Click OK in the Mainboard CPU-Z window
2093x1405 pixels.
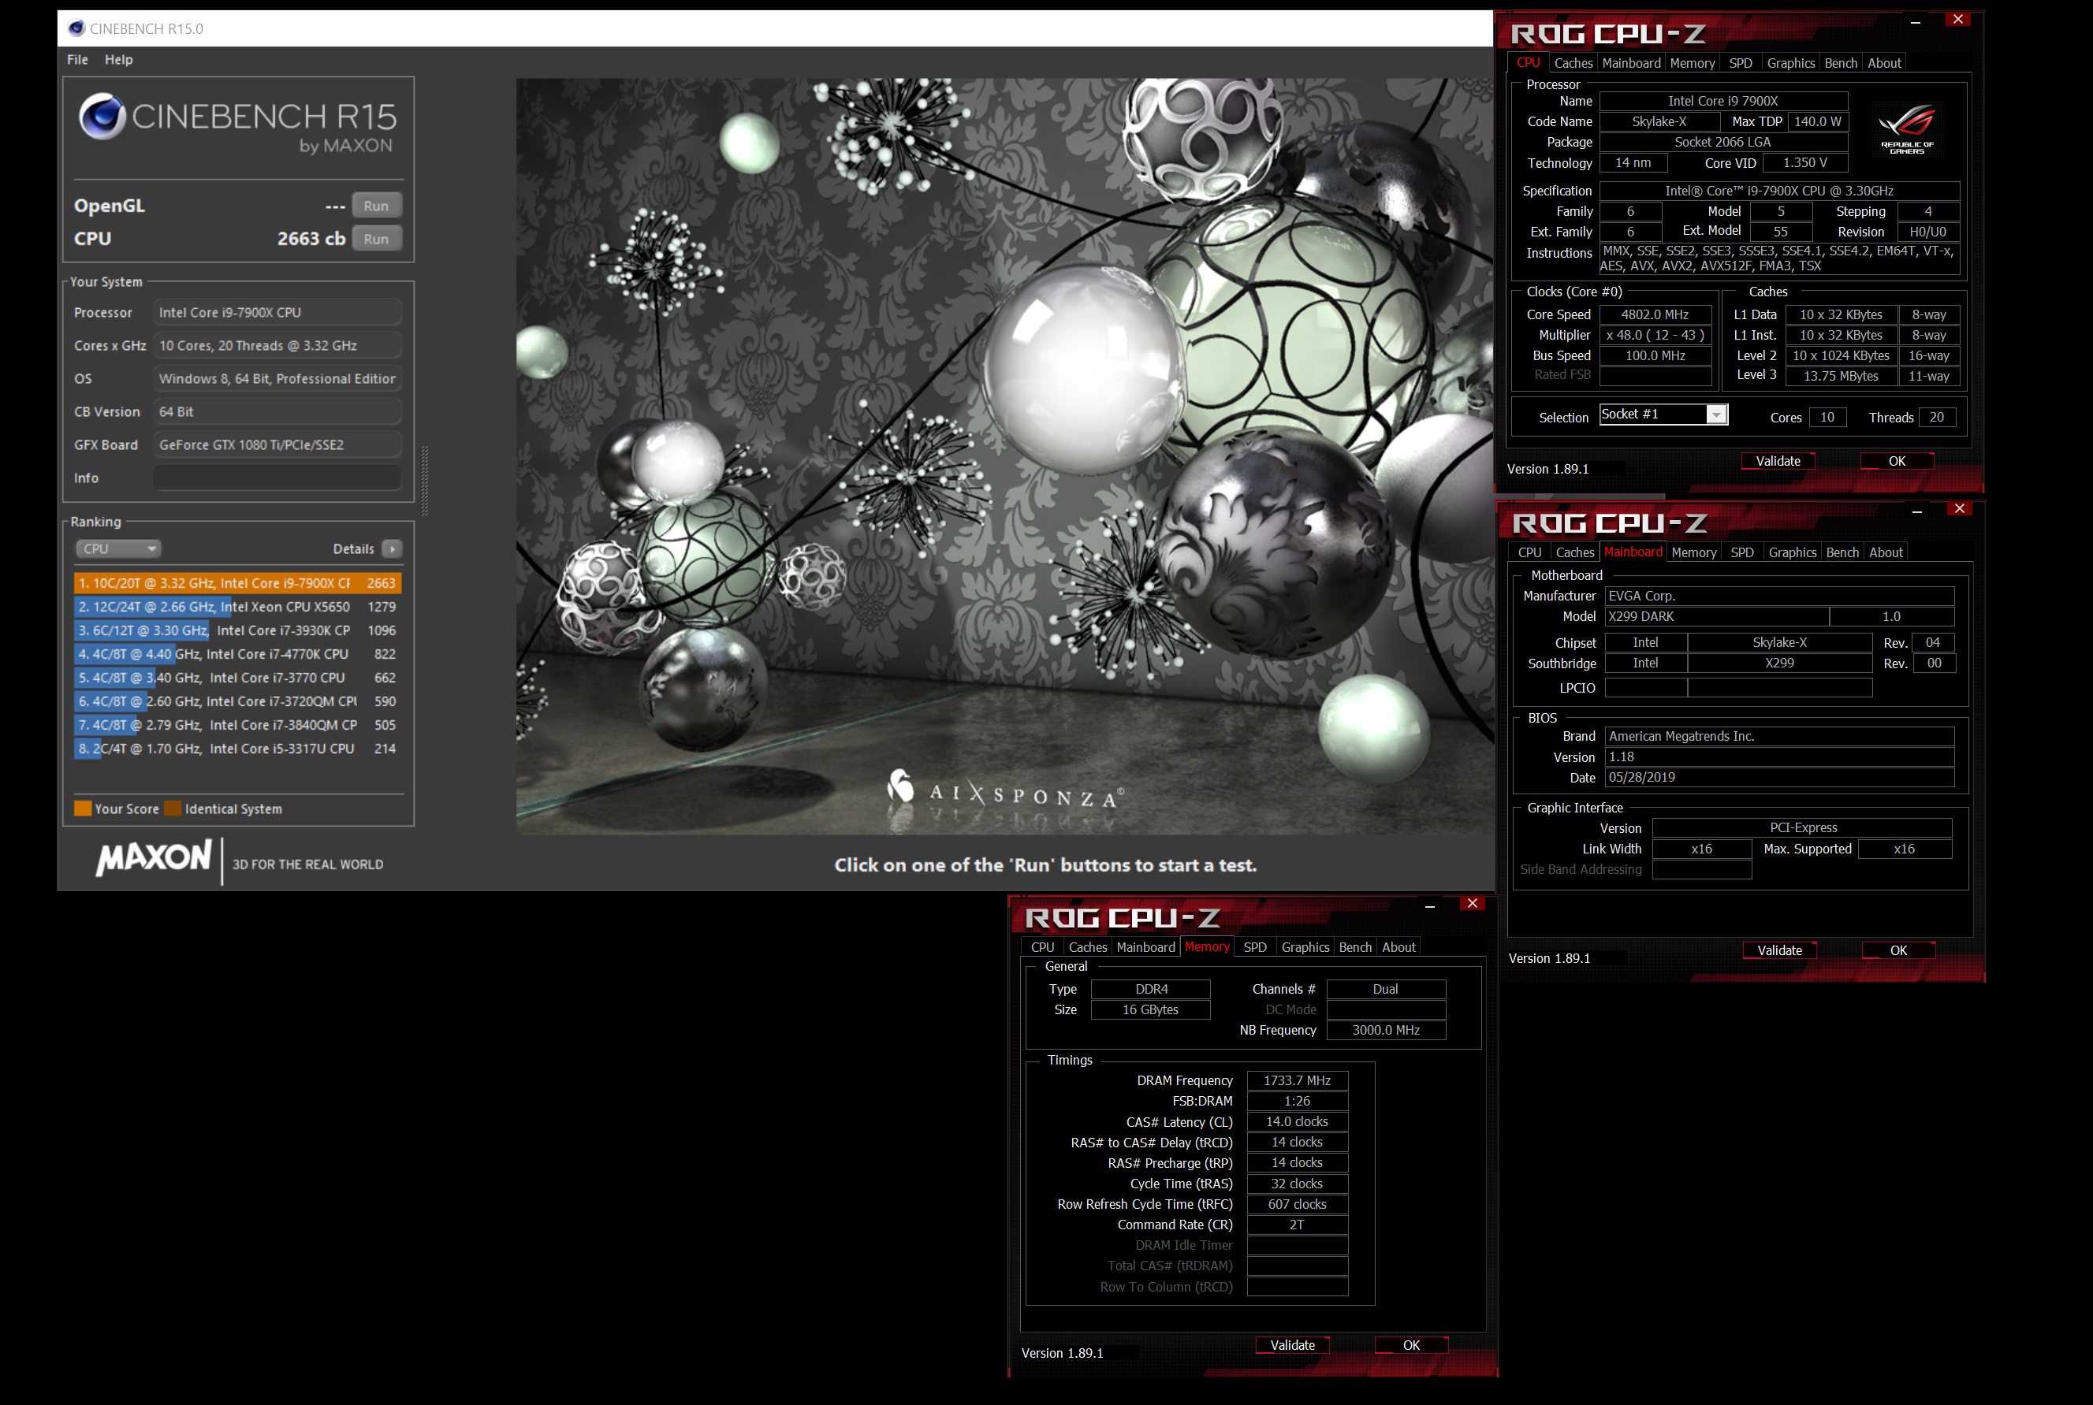(1898, 950)
